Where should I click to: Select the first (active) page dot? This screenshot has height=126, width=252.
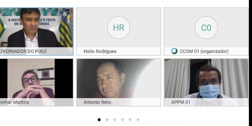point(99,120)
